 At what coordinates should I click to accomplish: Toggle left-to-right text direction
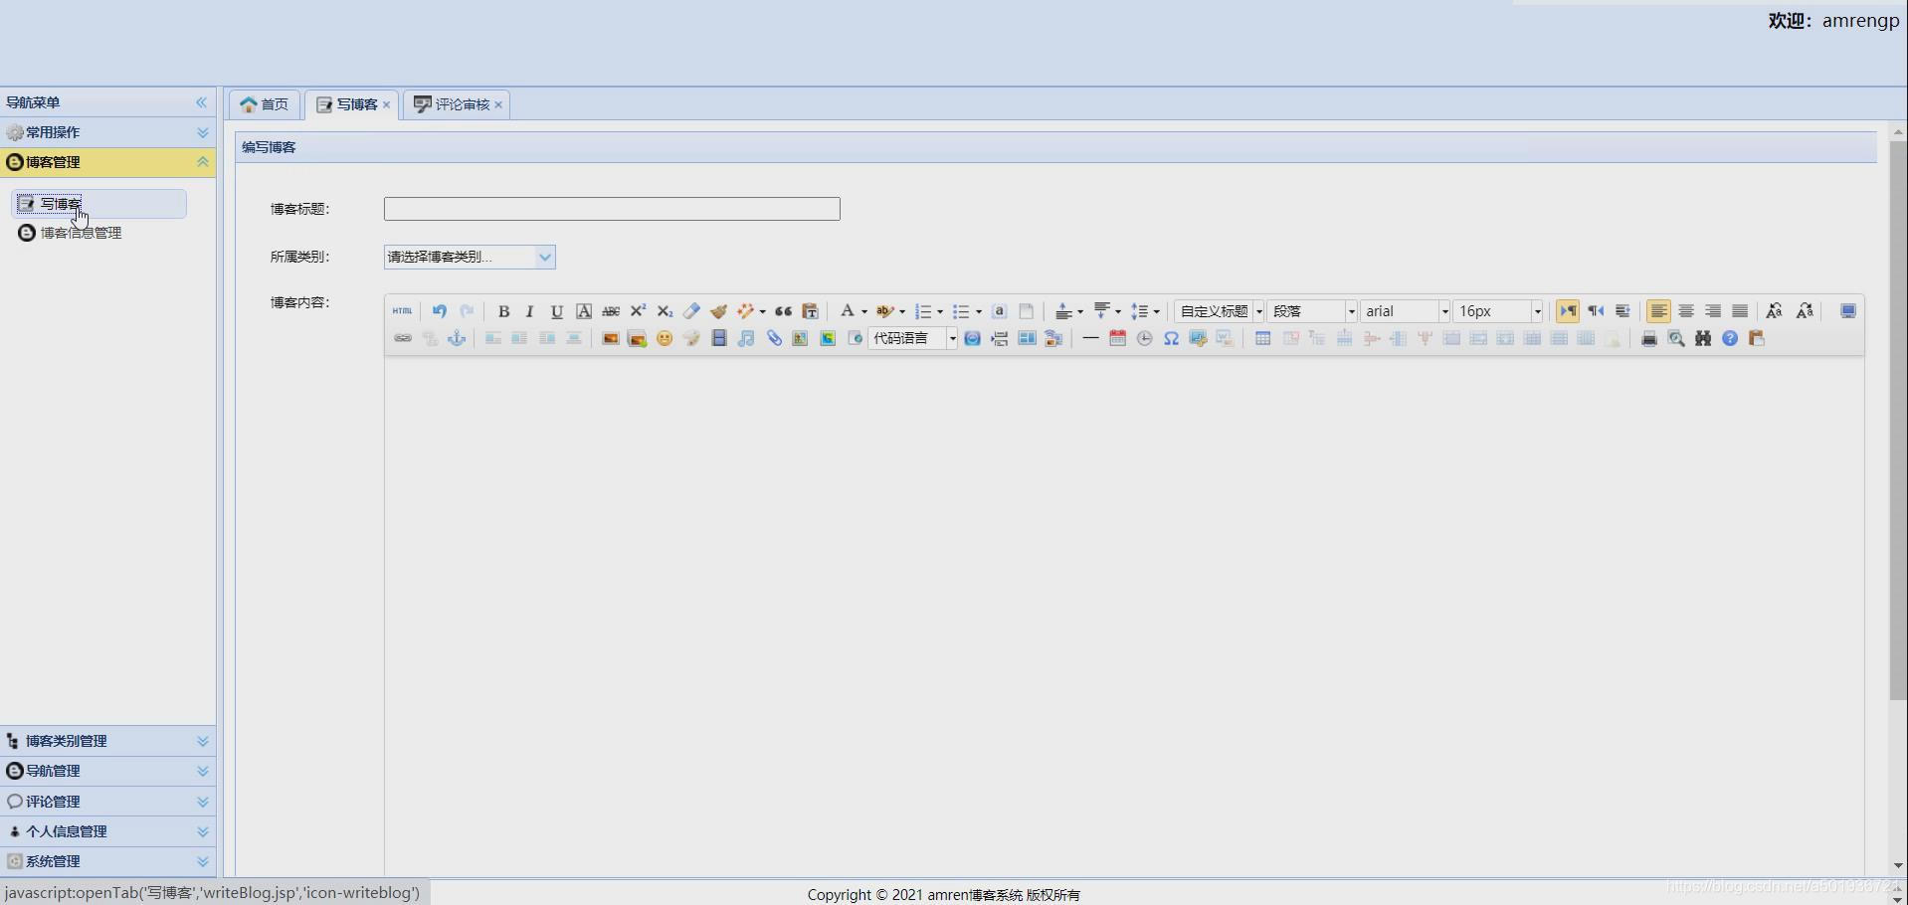1568,311
